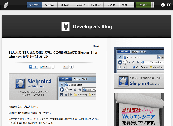Click the tweet count bubble

click(x=53, y=67)
